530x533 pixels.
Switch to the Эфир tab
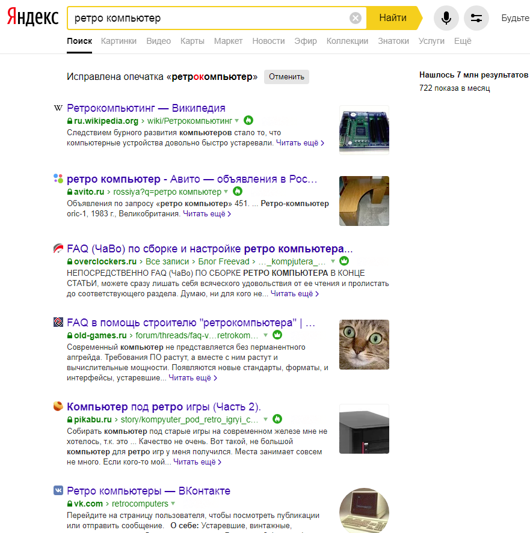306,41
